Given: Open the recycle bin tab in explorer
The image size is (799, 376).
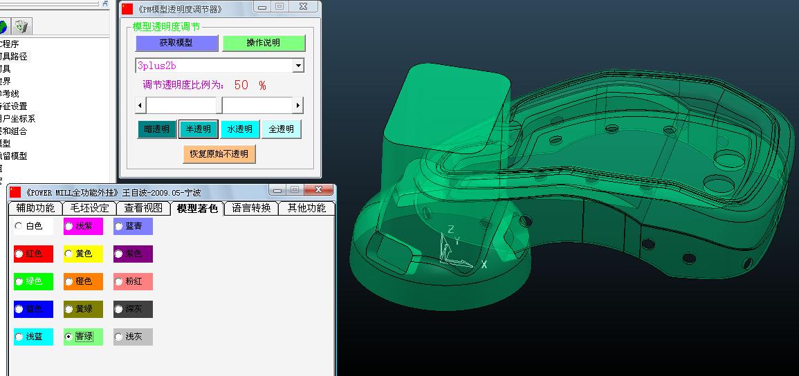Looking at the screenshot, I should [x=21, y=26].
